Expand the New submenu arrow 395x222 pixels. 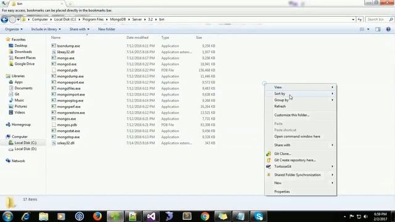point(332,183)
